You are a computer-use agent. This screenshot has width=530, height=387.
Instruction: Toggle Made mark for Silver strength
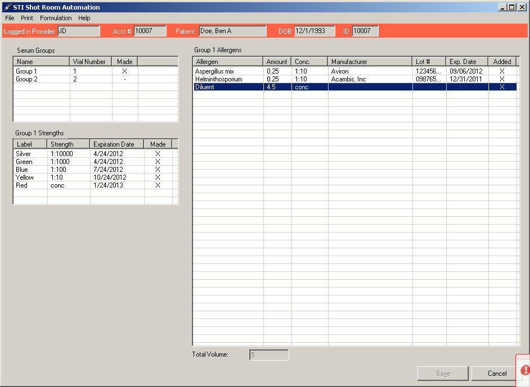click(158, 154)
